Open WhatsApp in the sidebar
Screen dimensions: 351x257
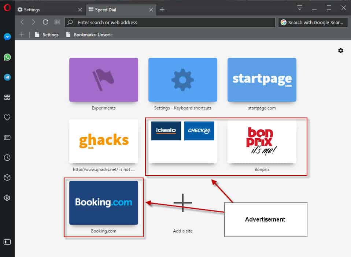(x=7, y=57)
